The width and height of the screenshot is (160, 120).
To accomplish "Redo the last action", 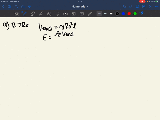I will [x=131, y=7].
